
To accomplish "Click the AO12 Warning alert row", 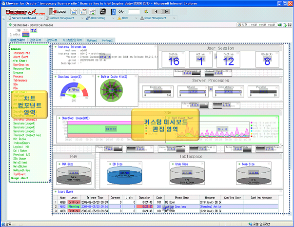I will coord(165,206).
